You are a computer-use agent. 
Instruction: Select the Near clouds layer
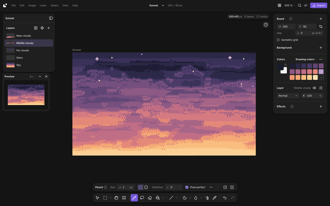(29, 36)
